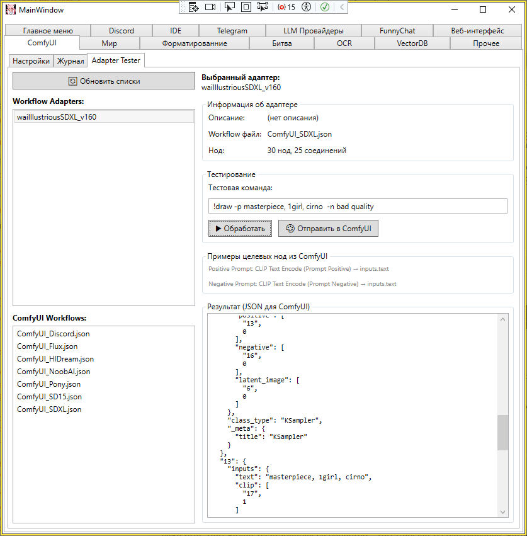Open the Веб-интерфейс tab
The height and width of the screenshot is (536, 527).
pyautogui.click(x=477, y=31)
